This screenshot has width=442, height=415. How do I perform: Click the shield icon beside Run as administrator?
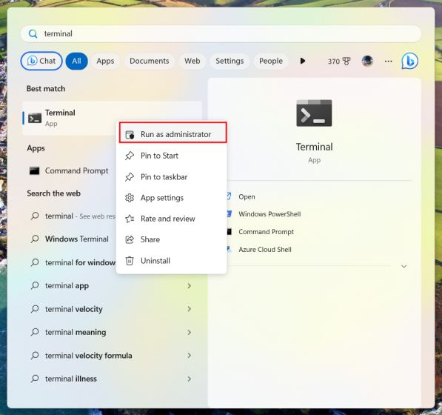click(x=130, y=135)
